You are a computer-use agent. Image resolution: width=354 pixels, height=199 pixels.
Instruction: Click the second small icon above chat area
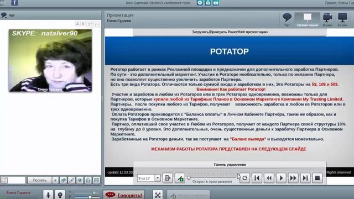tap(83, 24)
